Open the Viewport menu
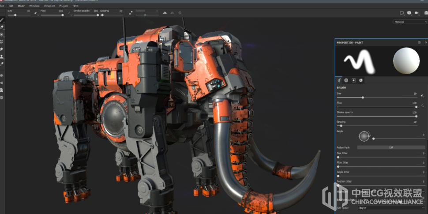The image size is (428, 214). coord(49,6)
